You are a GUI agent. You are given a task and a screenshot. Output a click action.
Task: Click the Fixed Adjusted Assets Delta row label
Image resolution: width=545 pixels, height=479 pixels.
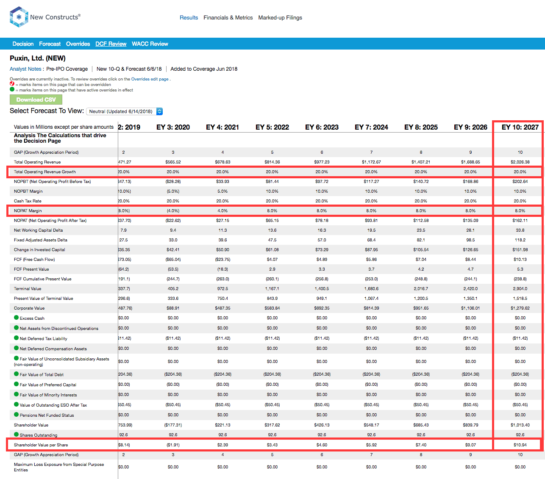tap(41, 240)
